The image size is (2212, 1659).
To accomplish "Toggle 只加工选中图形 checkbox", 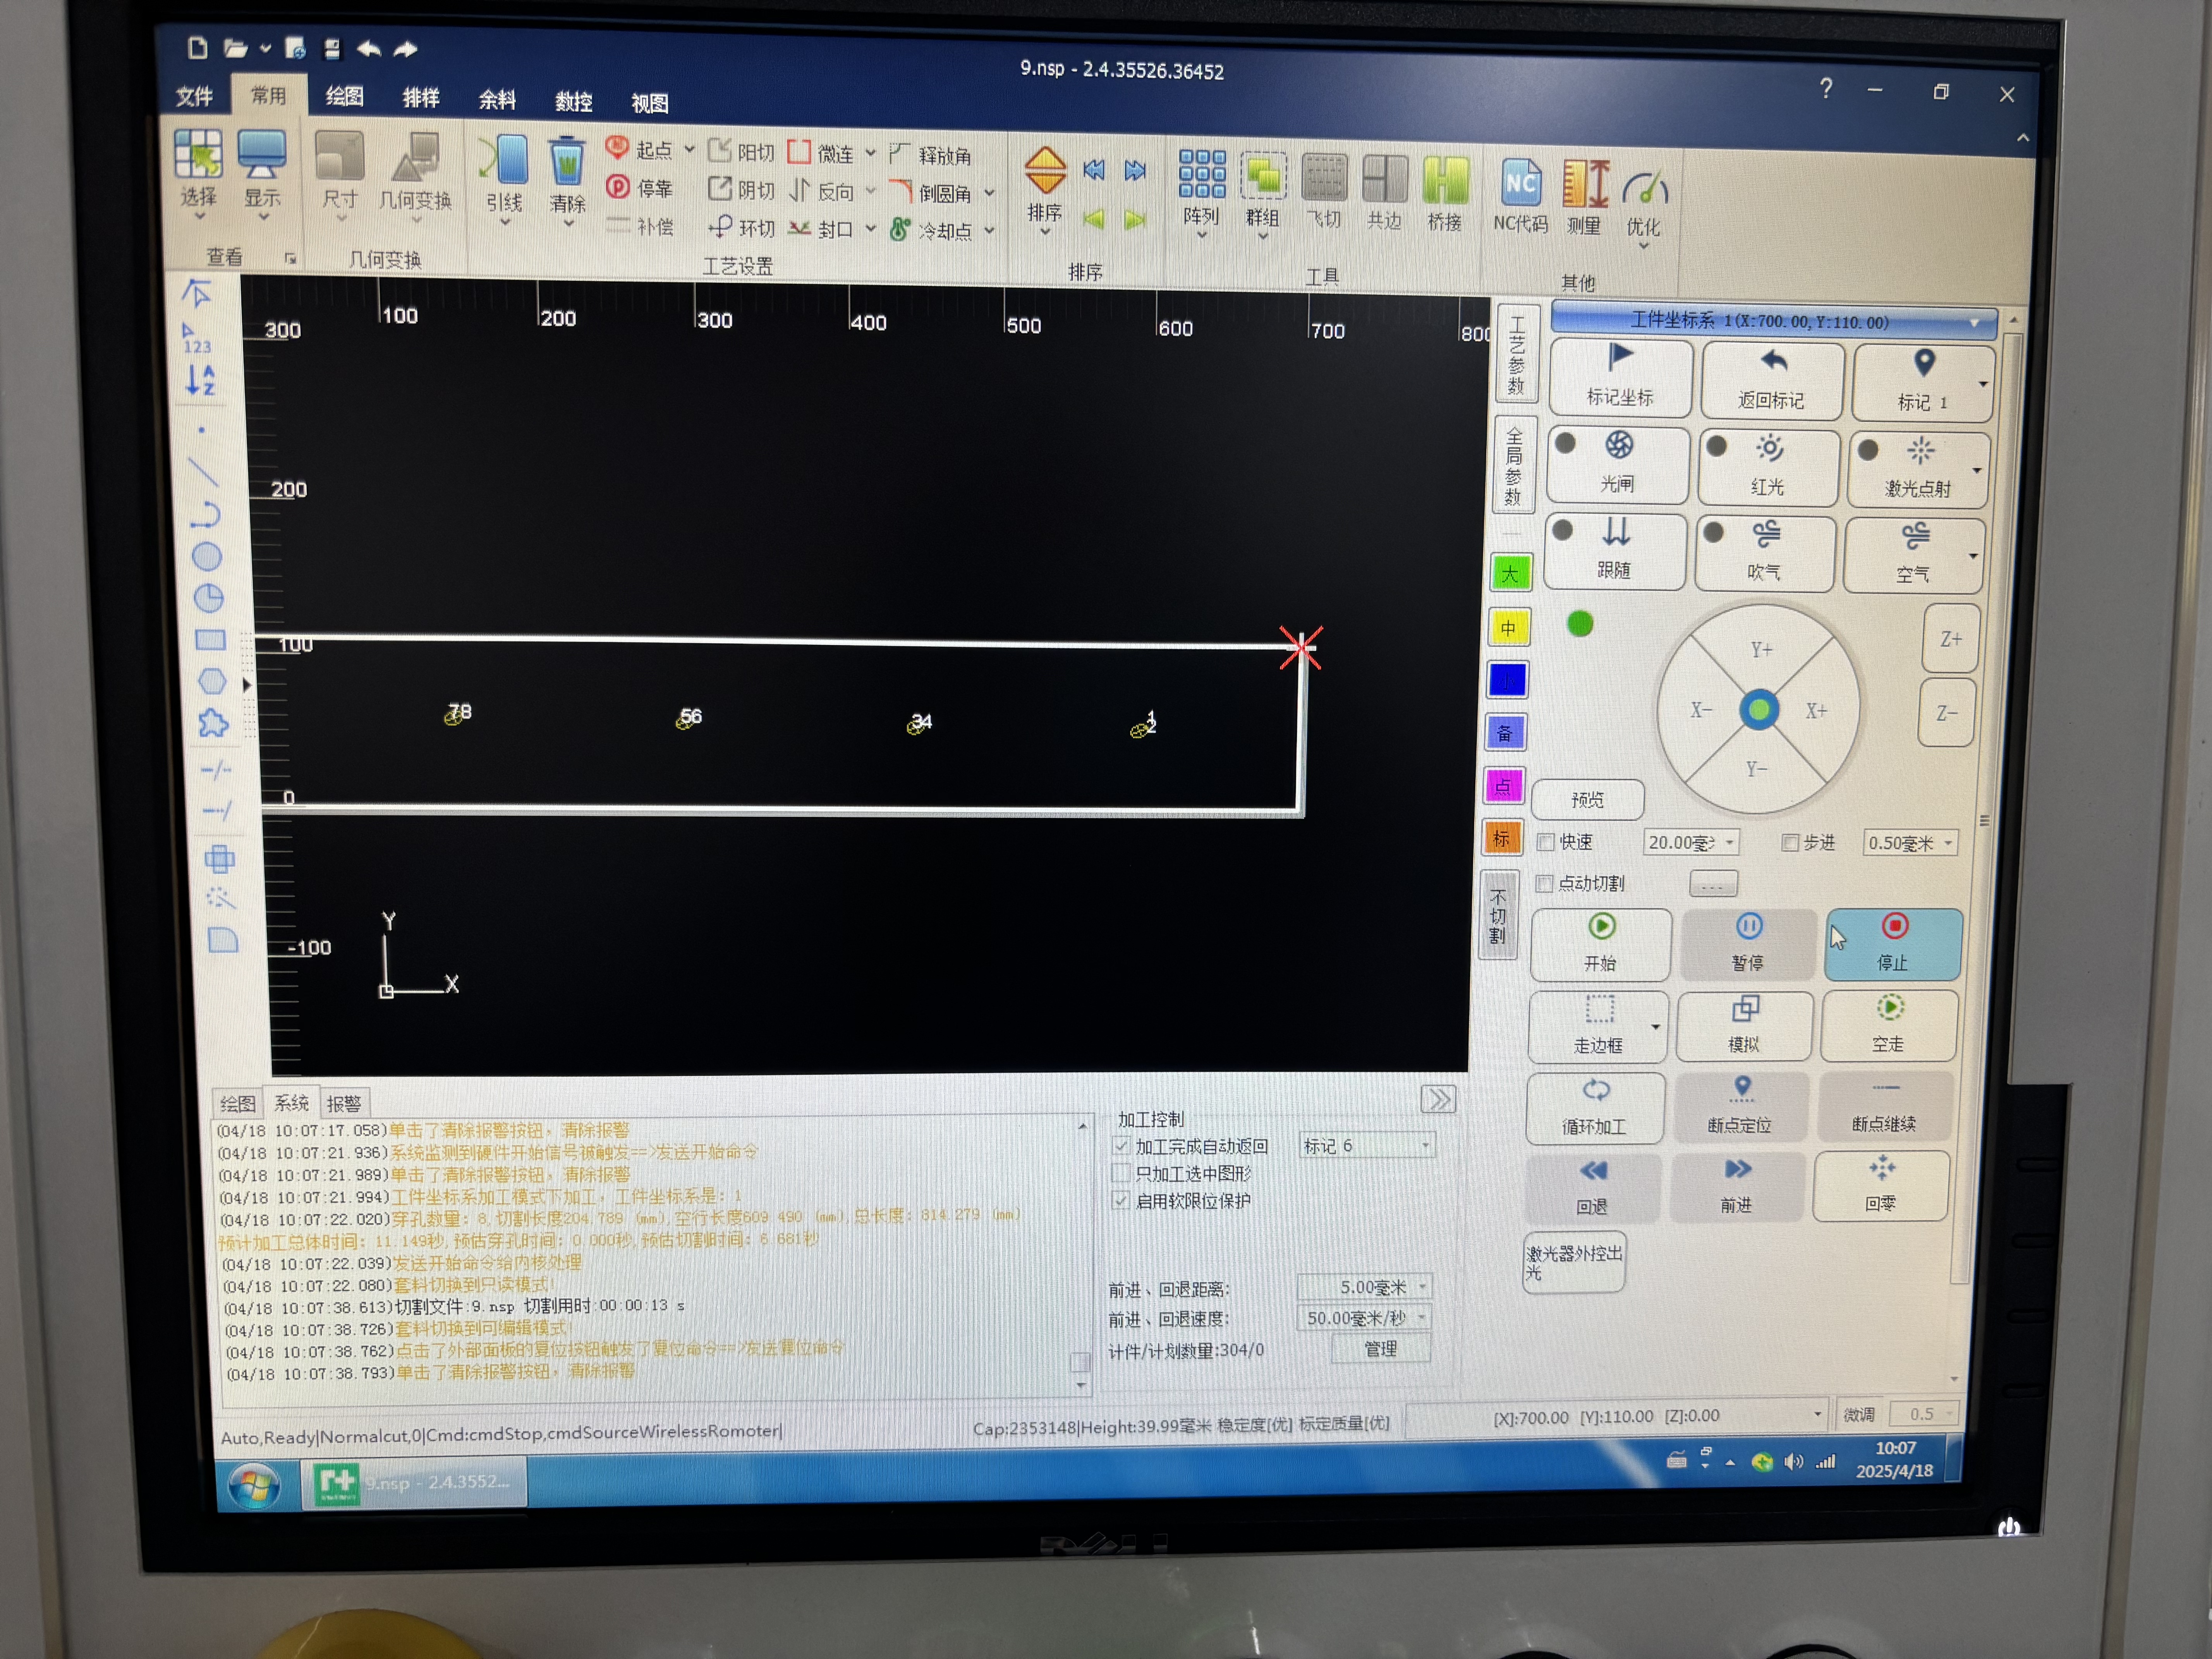I will coord(1121,1173).
